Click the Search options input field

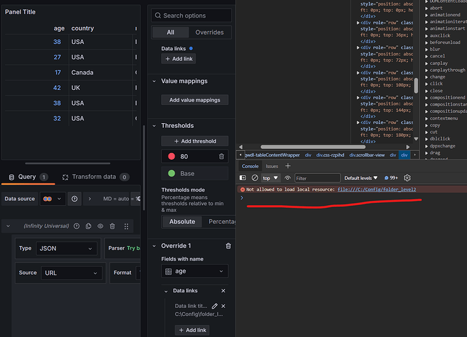192,16
